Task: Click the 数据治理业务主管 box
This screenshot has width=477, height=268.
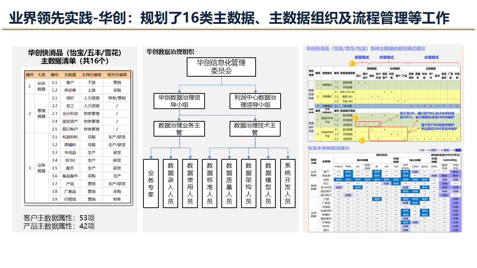Action: (x=179, y=129)
